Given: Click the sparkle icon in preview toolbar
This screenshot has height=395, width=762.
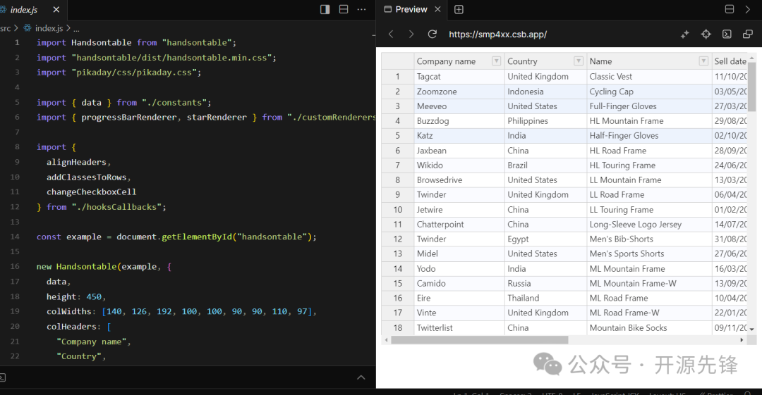Looking at the screenshot, I should tap(684, 35).
